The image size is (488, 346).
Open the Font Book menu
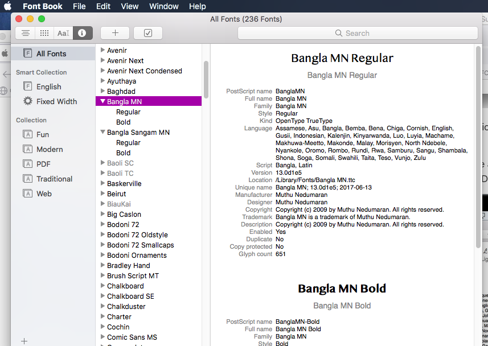click(42, 6)
